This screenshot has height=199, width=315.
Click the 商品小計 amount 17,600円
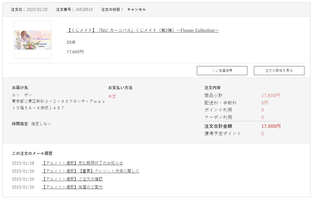(271, 96)
